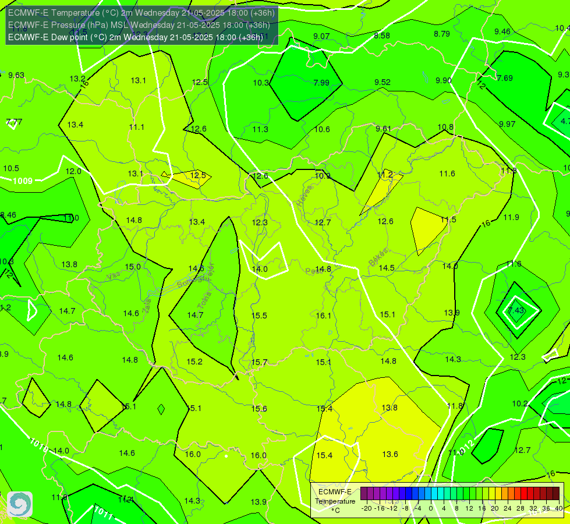Click the 9.07 temperature value
570x524 pixels.
click(x=321, y=36)
